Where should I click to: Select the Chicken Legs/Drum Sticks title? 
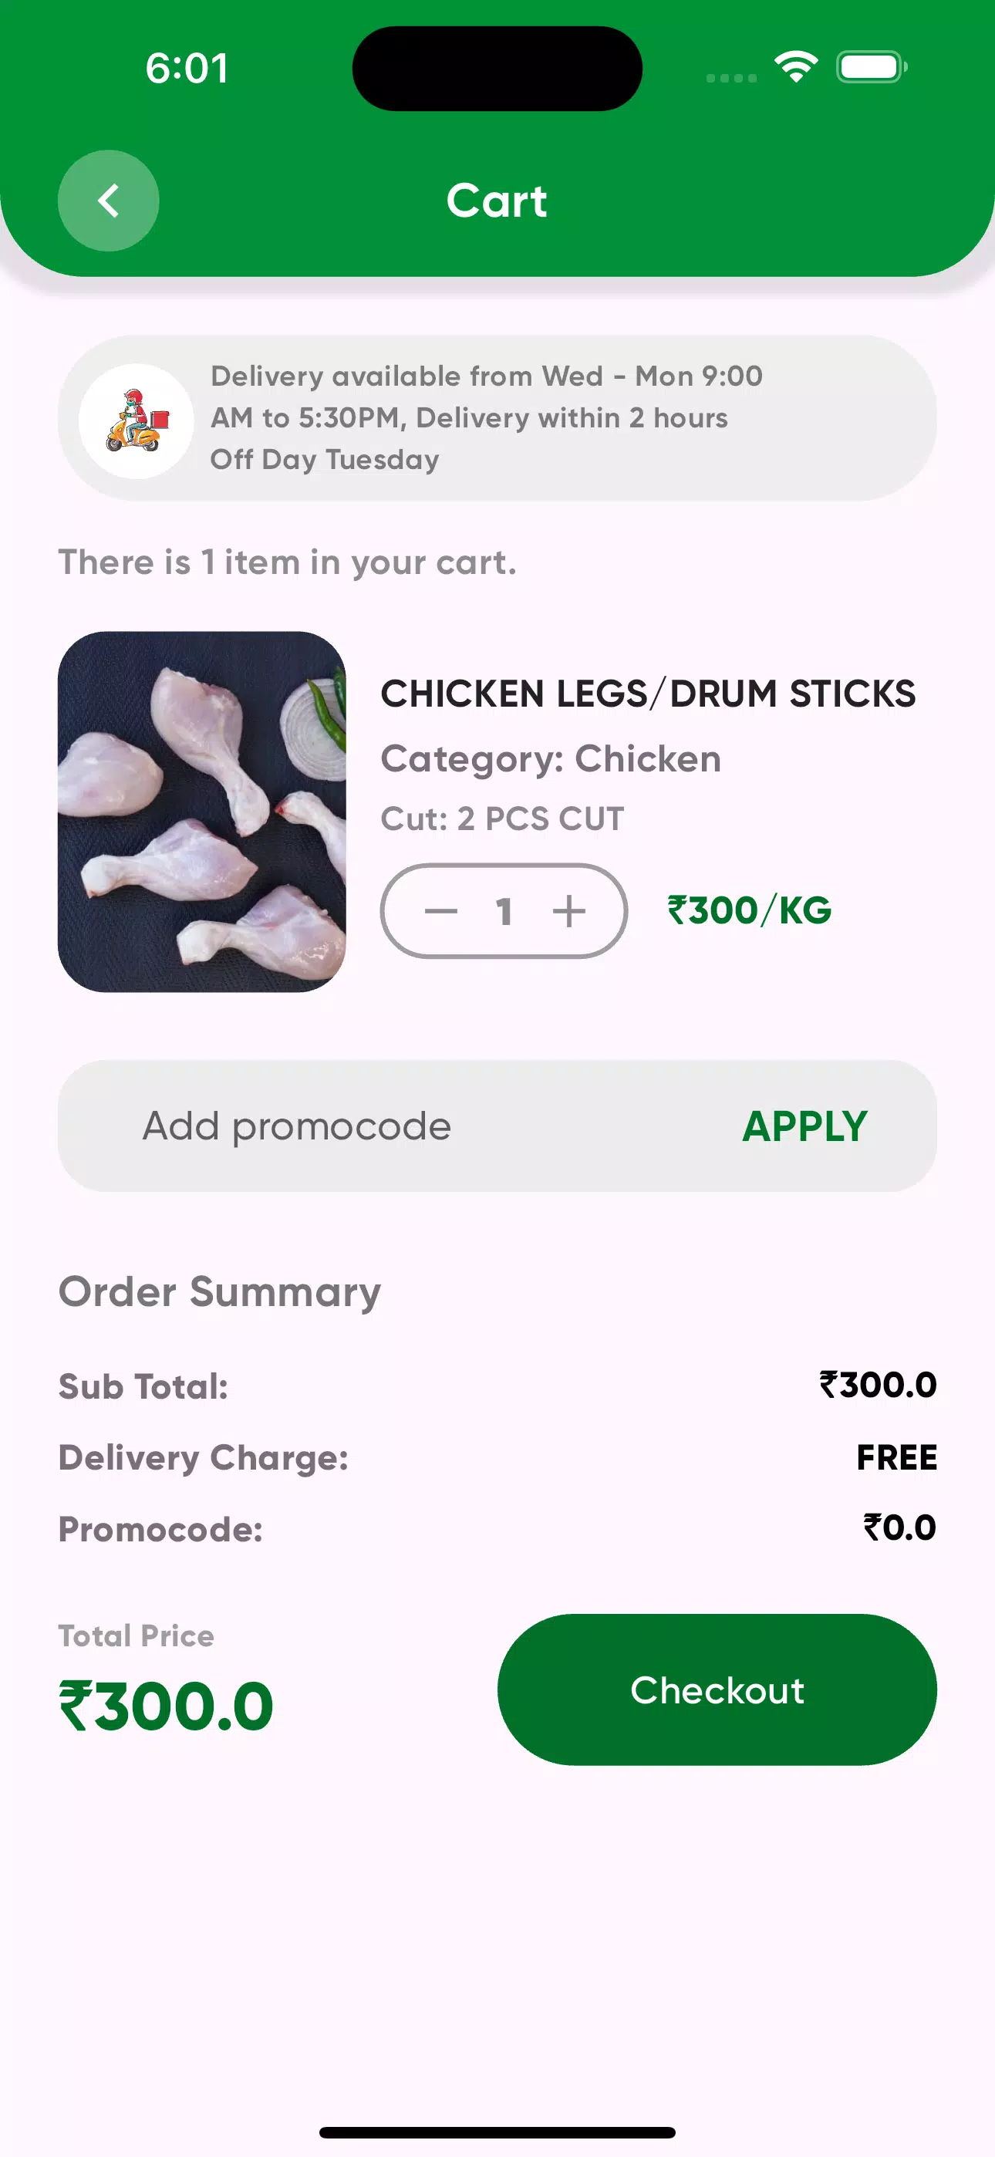[647, 694]
